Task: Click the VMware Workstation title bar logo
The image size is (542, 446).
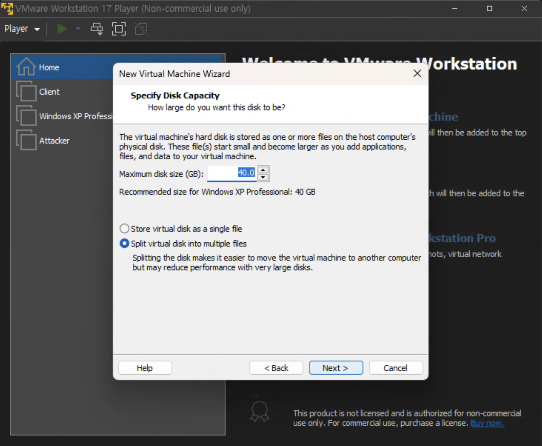Action: (x=7, y=8)
